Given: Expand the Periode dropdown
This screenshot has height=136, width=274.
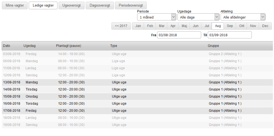Looking at the screenshot, I should (x=157, y=17).
